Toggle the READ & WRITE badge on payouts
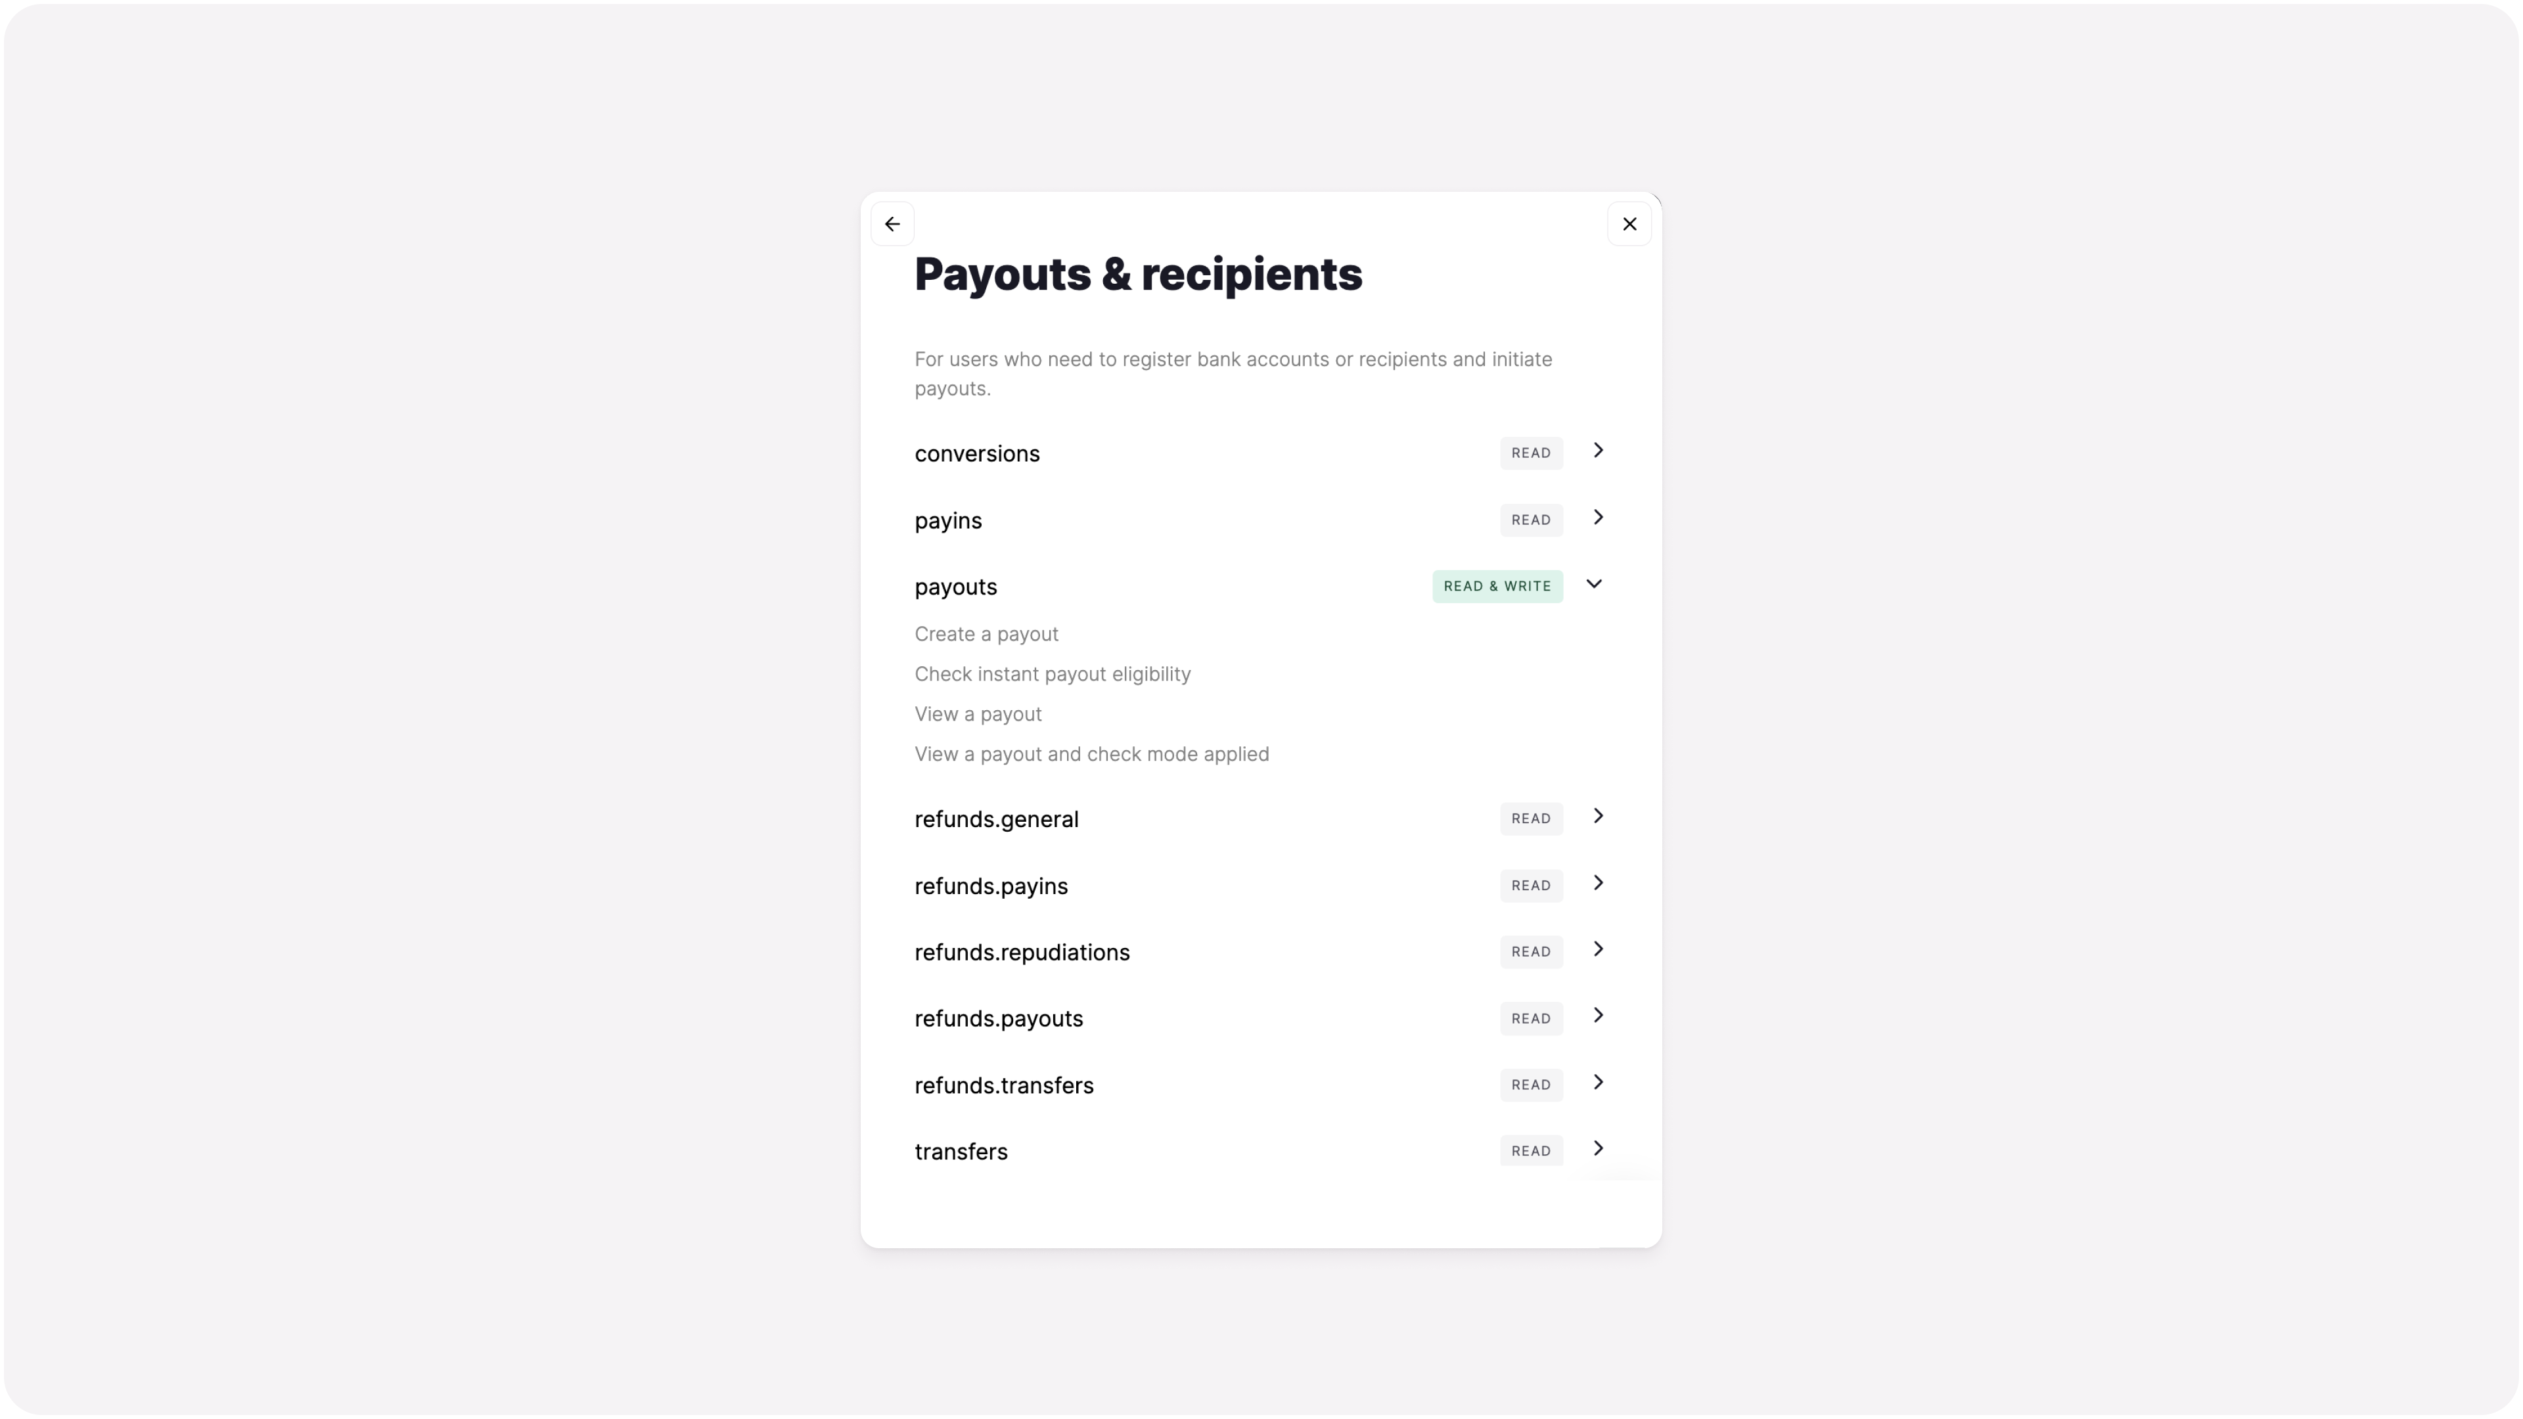The image size is (2523, 1419). coord(1497,585)
